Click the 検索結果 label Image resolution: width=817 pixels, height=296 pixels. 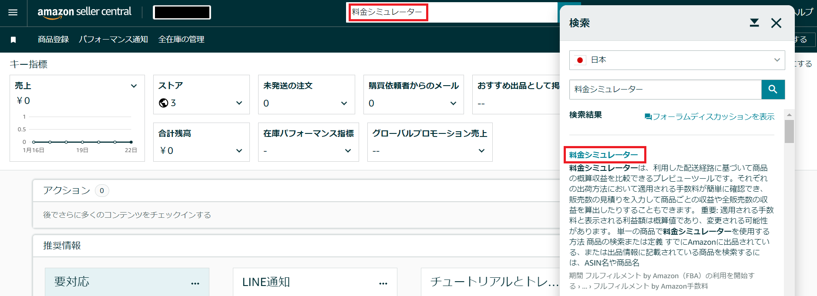[585, 115]
